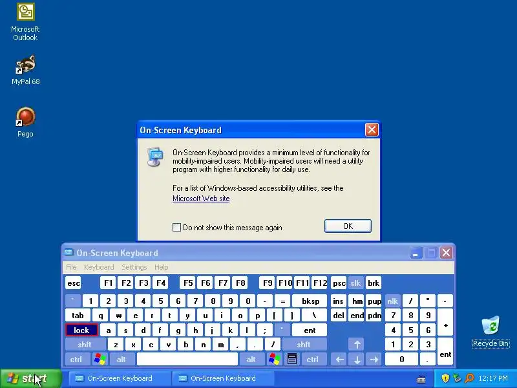517x388 pixels.
Task: Click the ins key
Action: pos(338,301)
